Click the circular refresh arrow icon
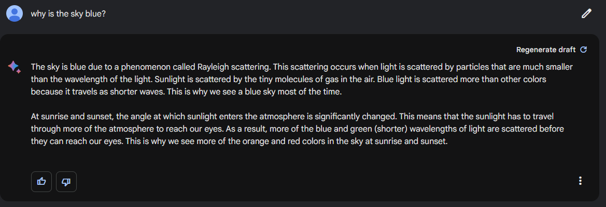The height and width of the screenshot is (207, 606). (583, 50)
